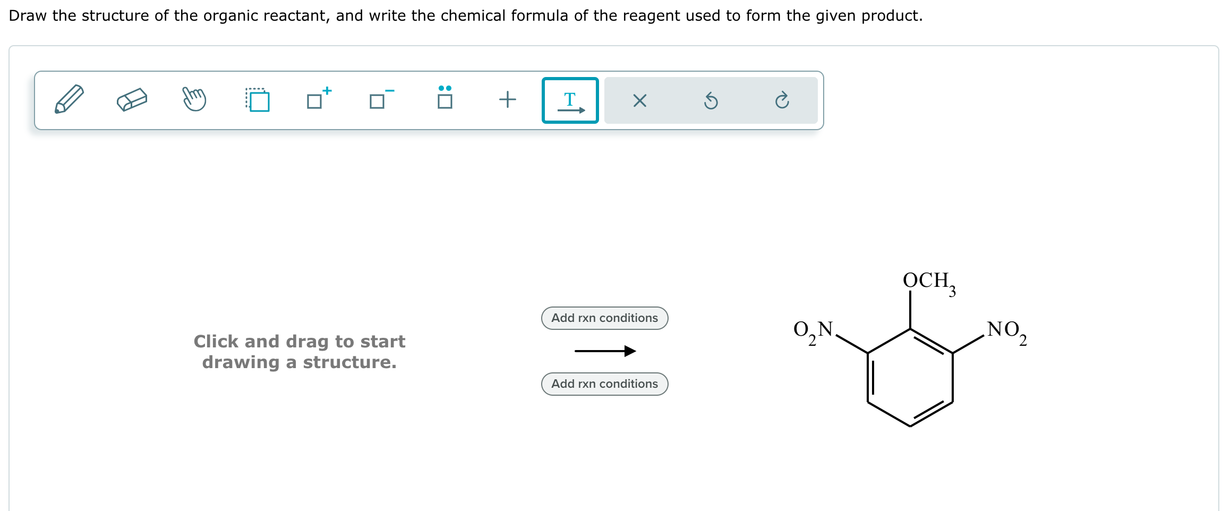Image resolution: width=1231 pixels, height=511 pixels.
Task: Click the reaction arrow between conditions buttons
Action: tap(605, 351)
